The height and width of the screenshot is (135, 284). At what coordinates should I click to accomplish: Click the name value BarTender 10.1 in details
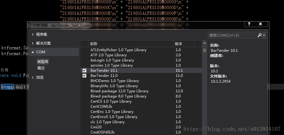[224, 51]
